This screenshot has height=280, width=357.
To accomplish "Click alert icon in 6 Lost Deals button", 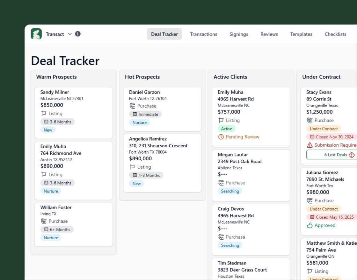I will tap(352, 155).
